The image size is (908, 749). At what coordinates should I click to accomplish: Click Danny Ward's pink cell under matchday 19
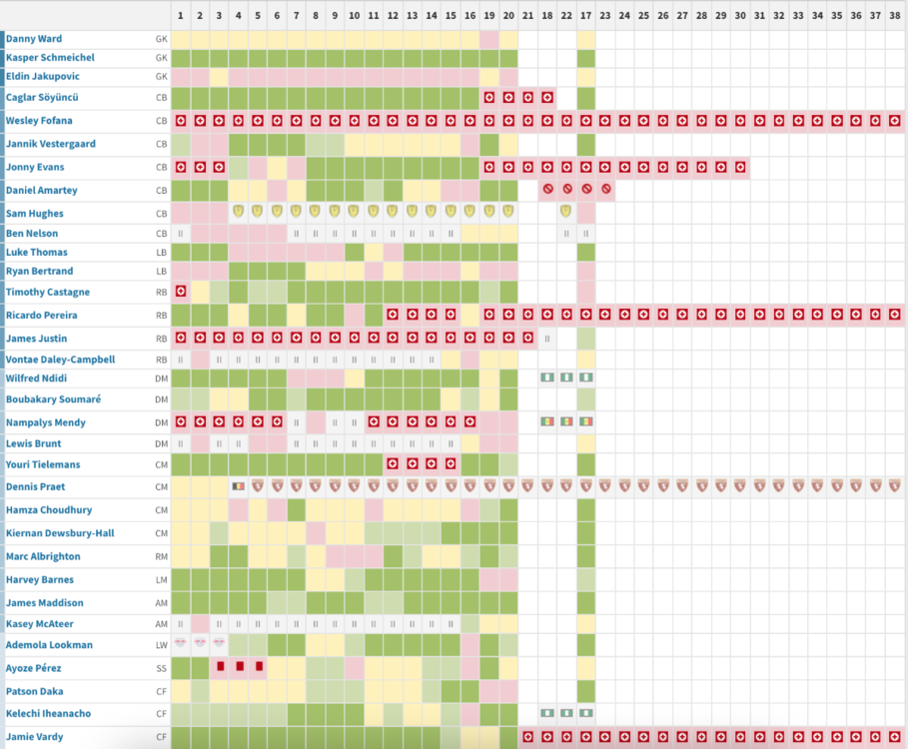[x=489, y=39]
